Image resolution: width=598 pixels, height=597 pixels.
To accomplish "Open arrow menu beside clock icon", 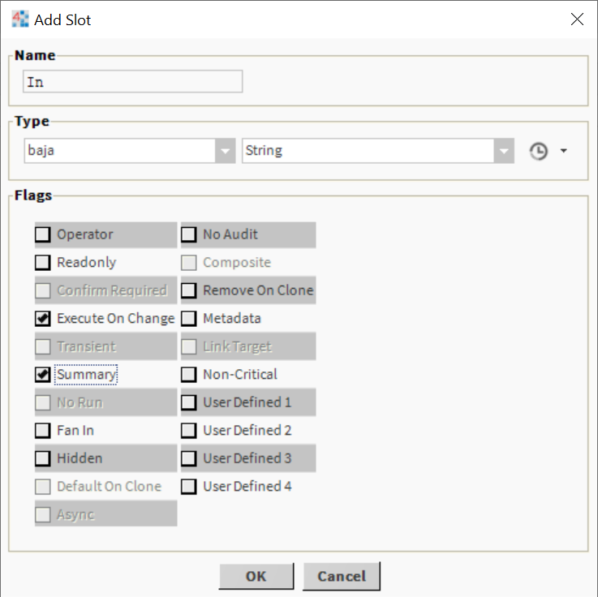I will [563, 152].
